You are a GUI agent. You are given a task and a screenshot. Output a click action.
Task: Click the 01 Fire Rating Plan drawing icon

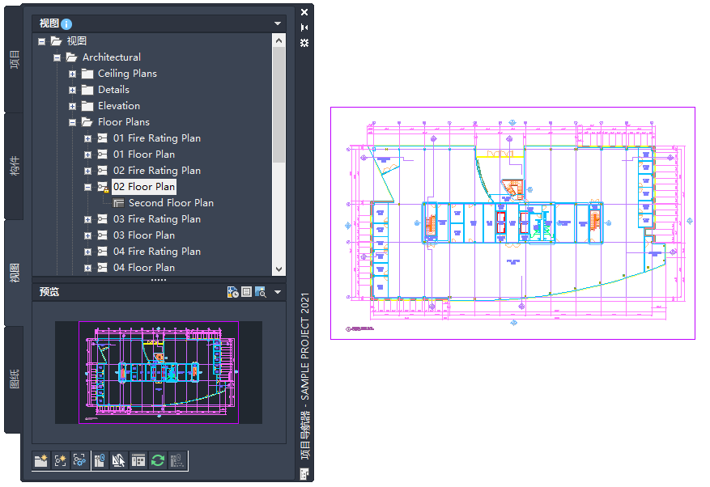click(103, 138)
